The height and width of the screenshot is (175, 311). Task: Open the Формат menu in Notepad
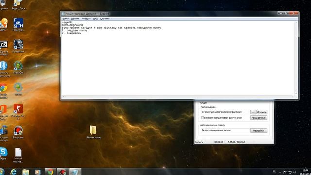[86, 18]
